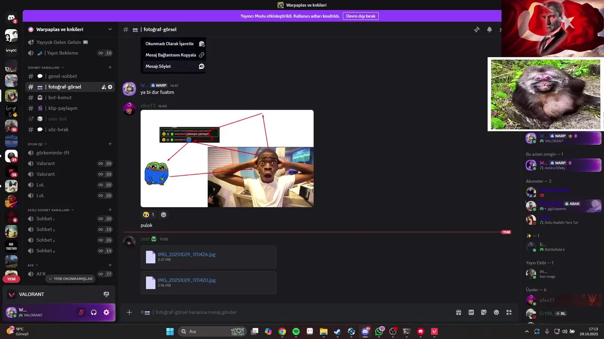Expand the Warpaplas ve knkileri server menu
This screenshot has width=604, height=339.
point(70,29)
